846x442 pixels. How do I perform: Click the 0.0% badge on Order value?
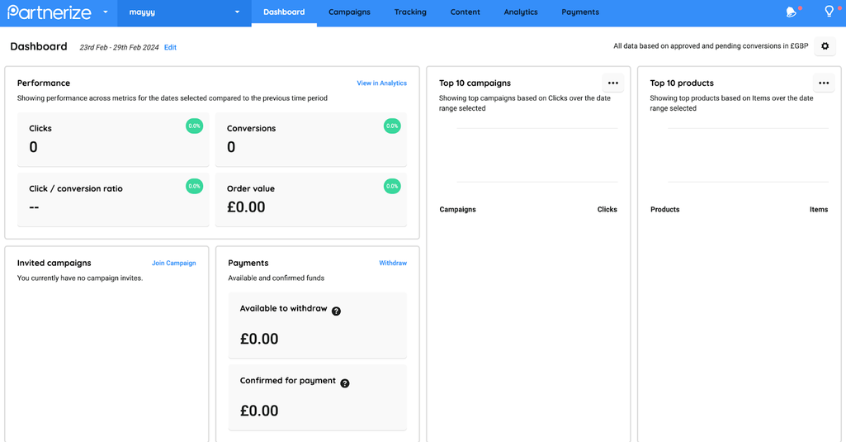click(392, 186)
